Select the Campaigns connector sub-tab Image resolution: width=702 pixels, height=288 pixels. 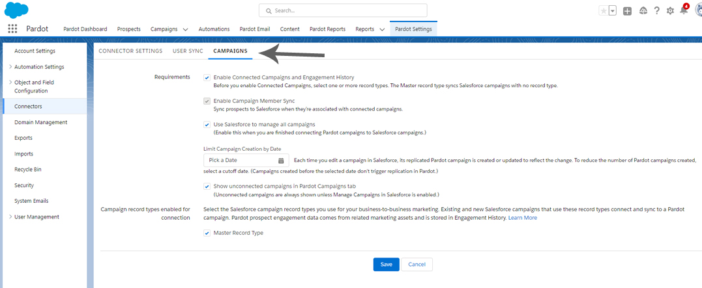point(230,51)
